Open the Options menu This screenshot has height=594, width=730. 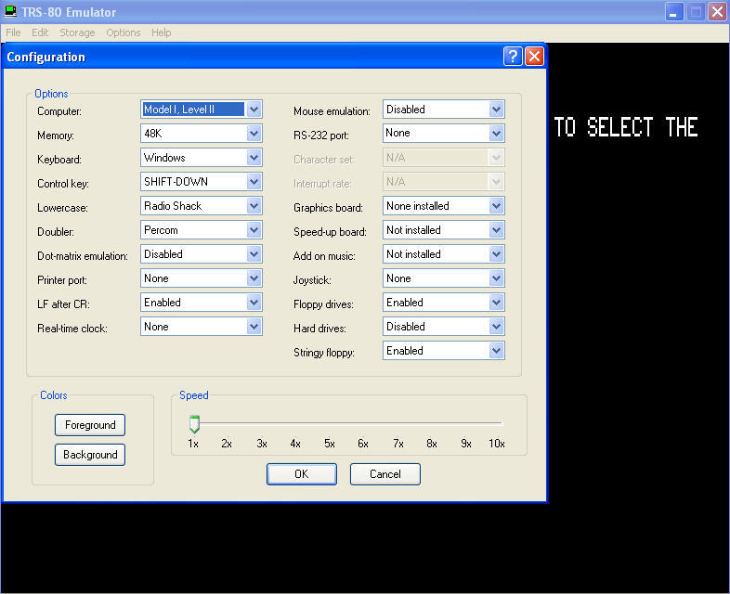(123, 32)
